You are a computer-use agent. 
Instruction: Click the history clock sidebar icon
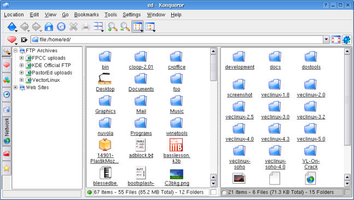[7, 94]
